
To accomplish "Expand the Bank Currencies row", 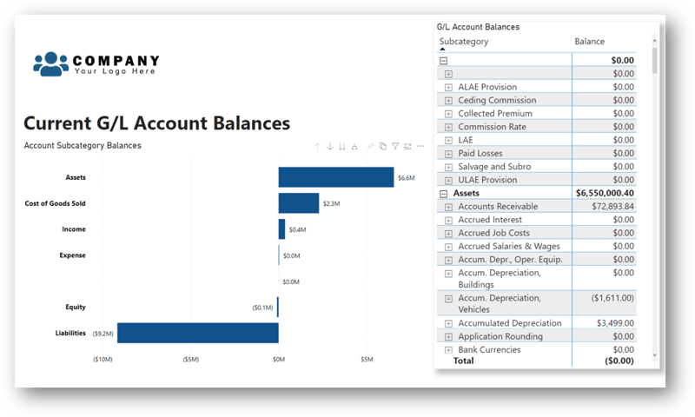I will 448,350.
